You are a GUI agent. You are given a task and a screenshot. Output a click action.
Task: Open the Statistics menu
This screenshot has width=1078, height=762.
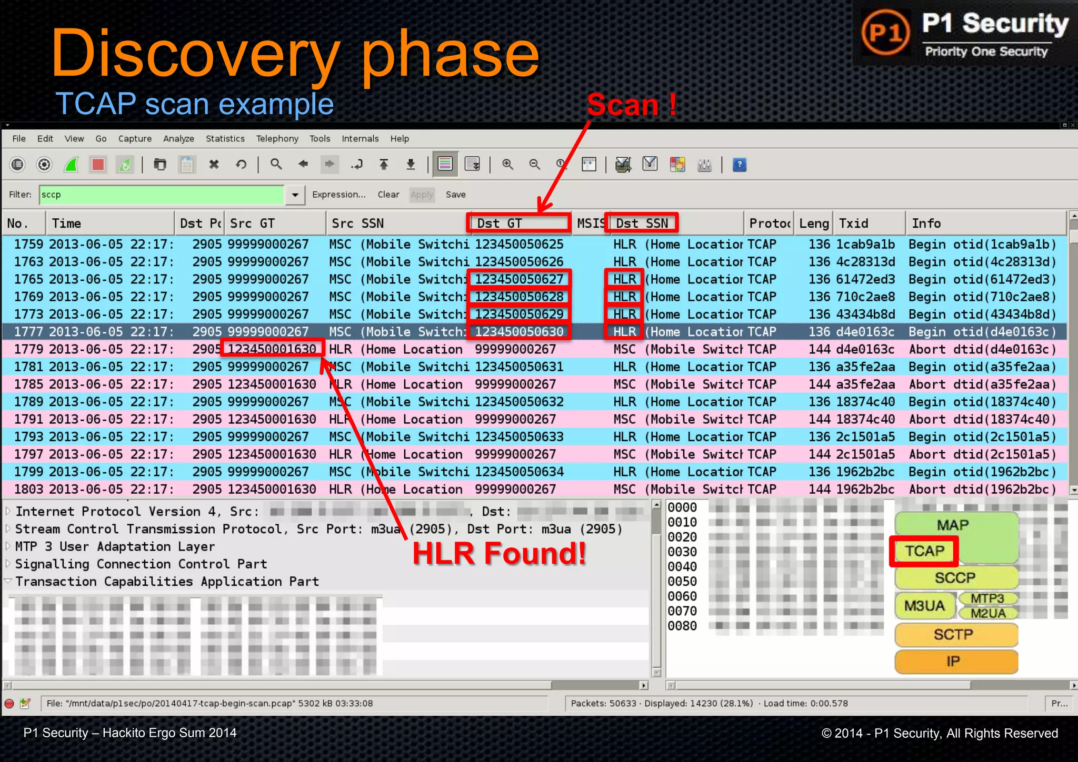point(225,139)
